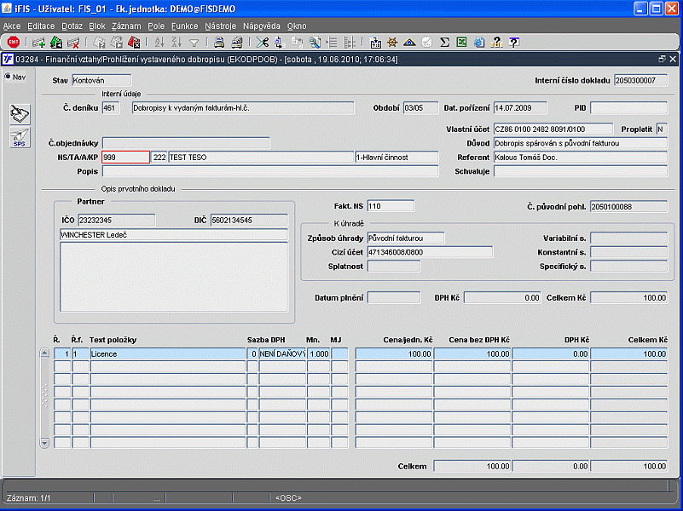This screenshot has height=511, width=683.
Task: Click the WINCHESTER Ledeč partner name field
Action: tap(174, 235)
